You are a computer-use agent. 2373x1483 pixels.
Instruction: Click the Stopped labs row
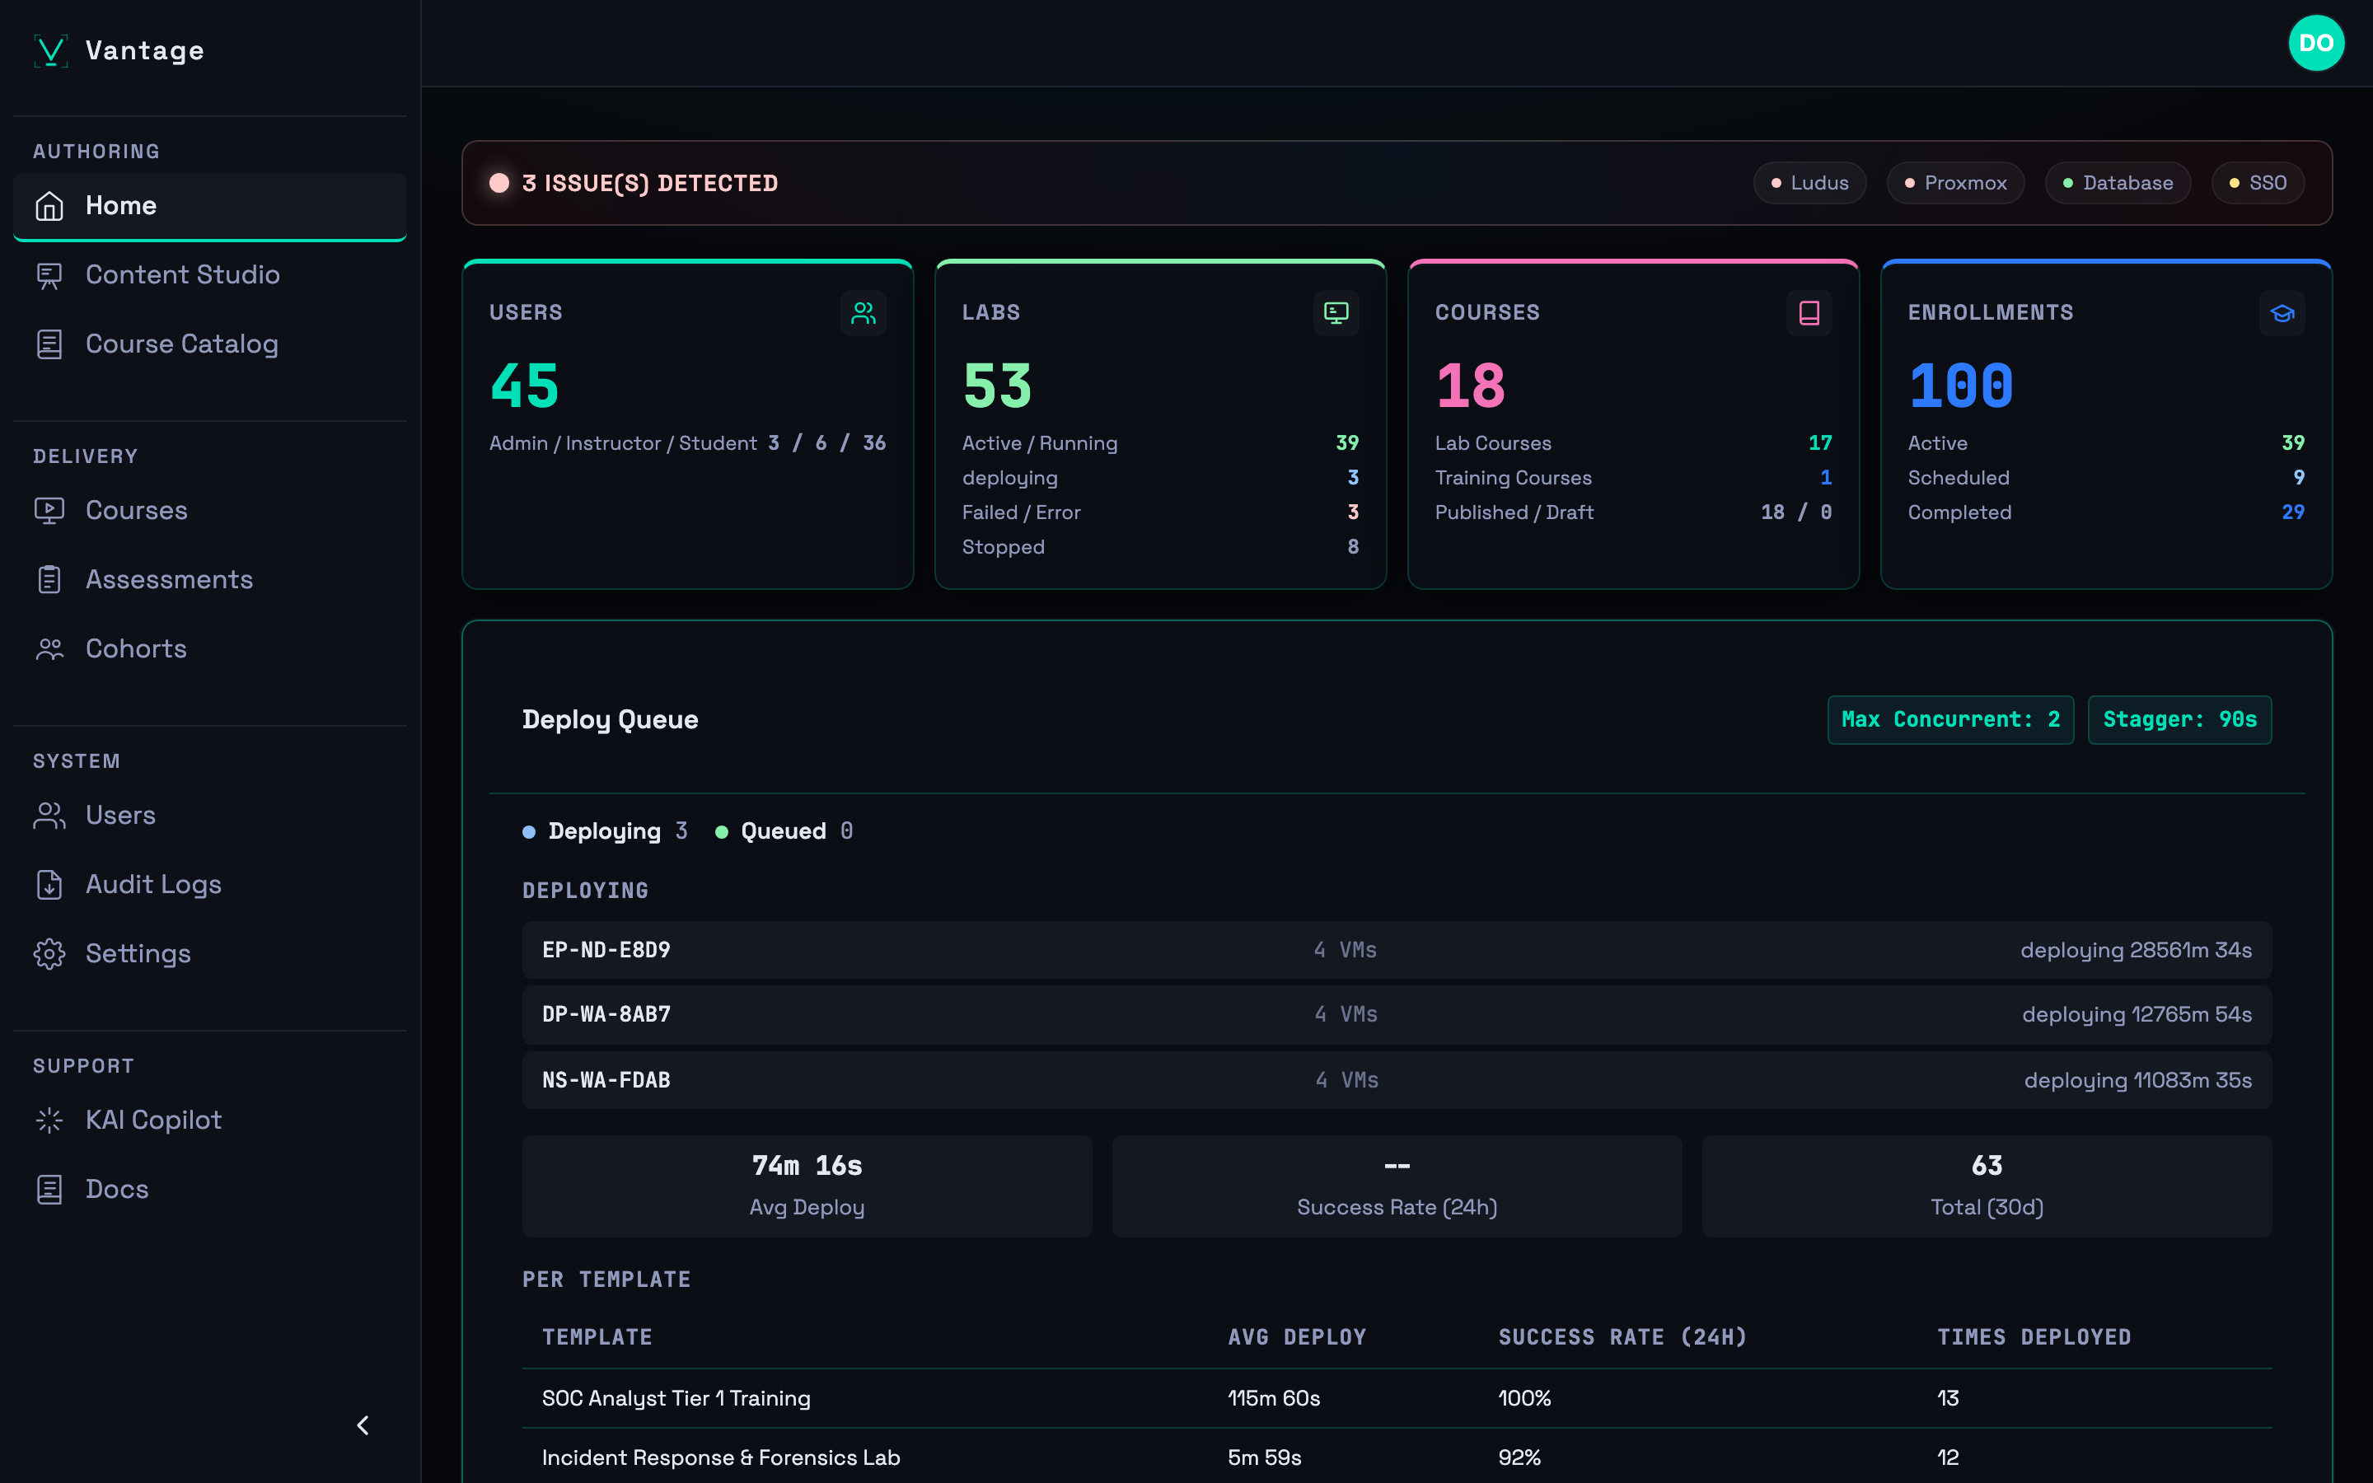pos(1160,547)
